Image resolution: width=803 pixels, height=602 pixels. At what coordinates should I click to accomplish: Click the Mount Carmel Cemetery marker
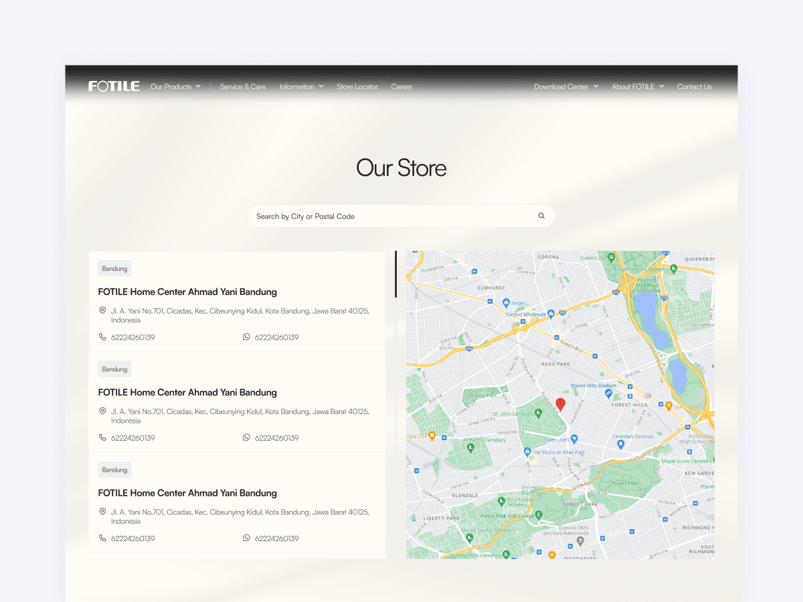click(469, 536)
